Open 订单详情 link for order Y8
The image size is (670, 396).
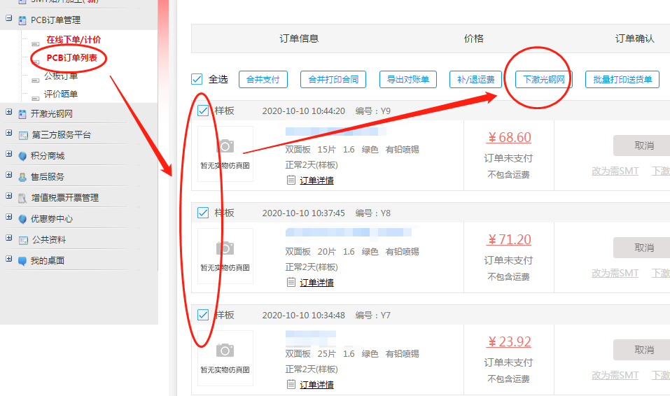[x=316, y=283]
